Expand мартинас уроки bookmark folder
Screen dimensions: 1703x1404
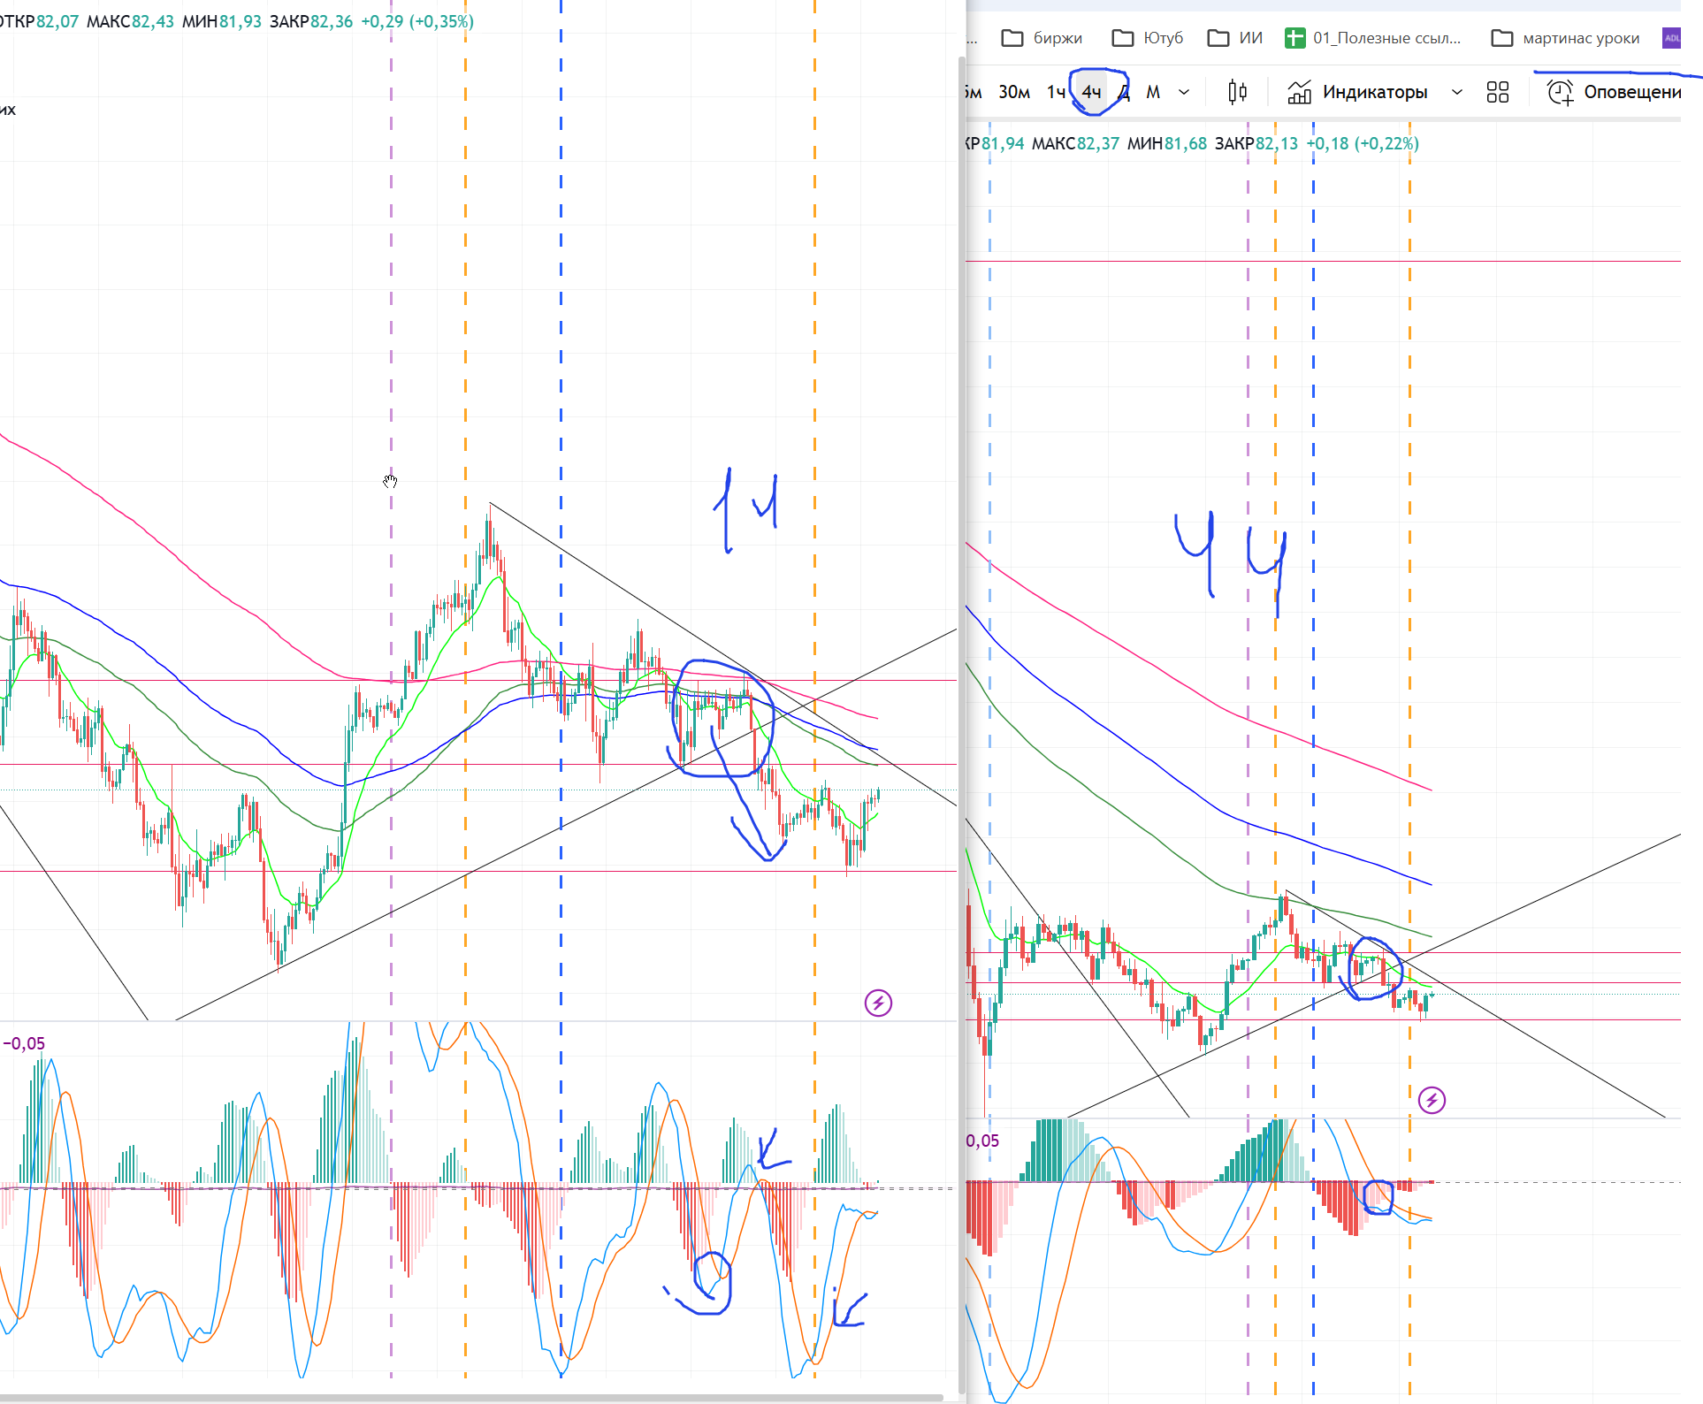pyautogui.click(x=1565, y=38)
